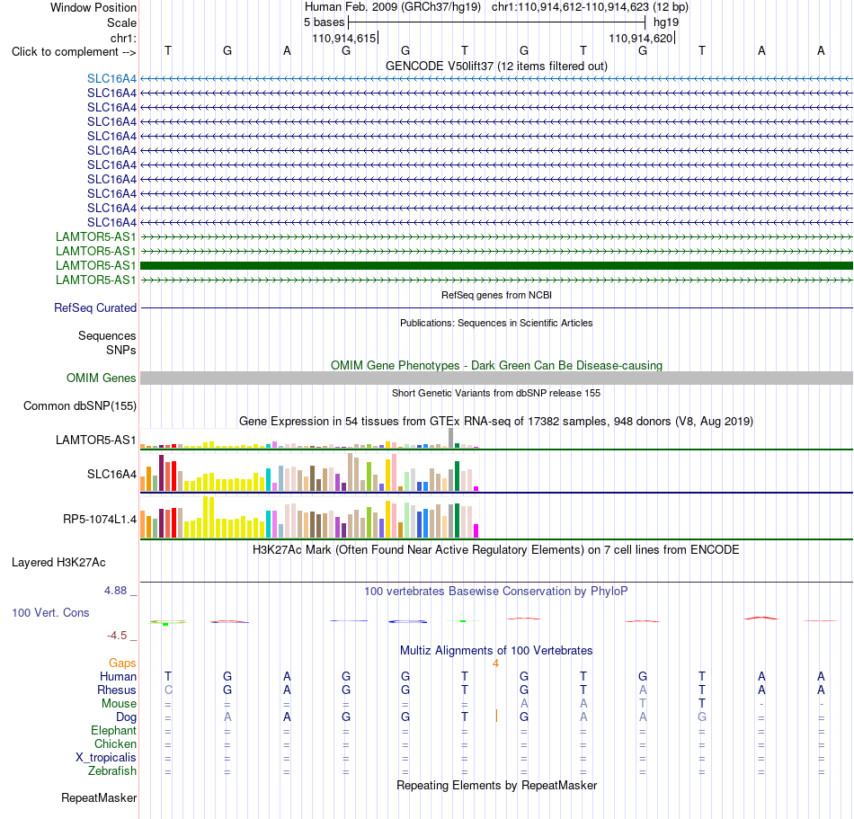Image resolution: width=854 pixels, height=819 pixels.
Task: Click the '-4.5' PhyloP lower axis value
Action: (117, 635)
